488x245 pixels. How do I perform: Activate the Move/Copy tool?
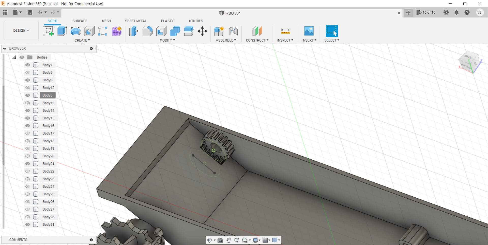(x=202, y=31)
